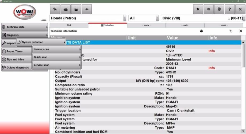Click the WOW! logo

click(25, 12)
